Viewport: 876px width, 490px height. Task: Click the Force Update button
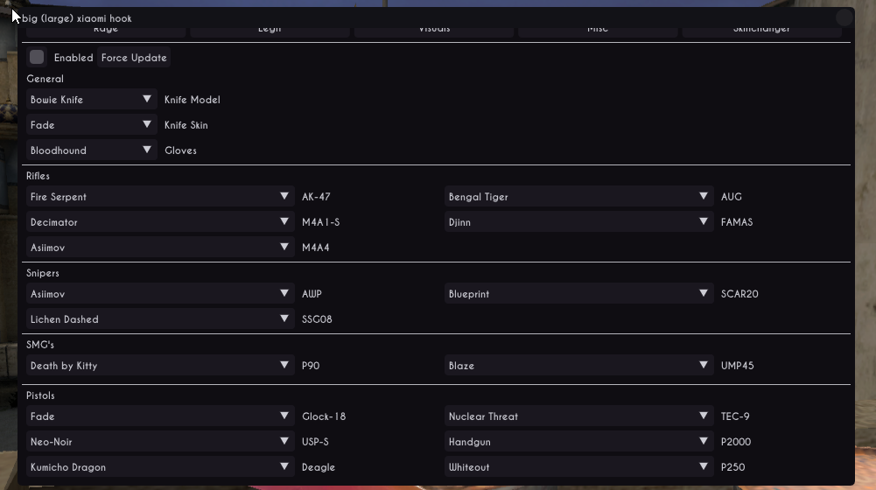coord(134,58)
